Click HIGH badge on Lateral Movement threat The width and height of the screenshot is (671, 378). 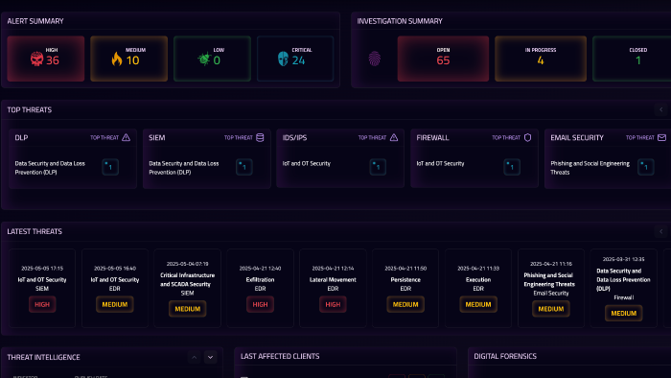pos(333,304)
